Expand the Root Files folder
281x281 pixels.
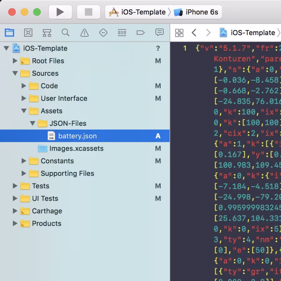(x=15, y=61)
